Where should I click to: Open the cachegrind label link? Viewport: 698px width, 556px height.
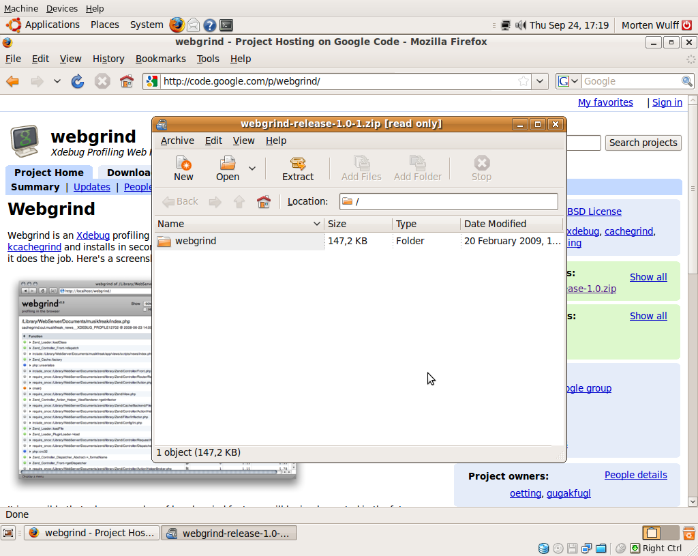[x=628, y=231]
